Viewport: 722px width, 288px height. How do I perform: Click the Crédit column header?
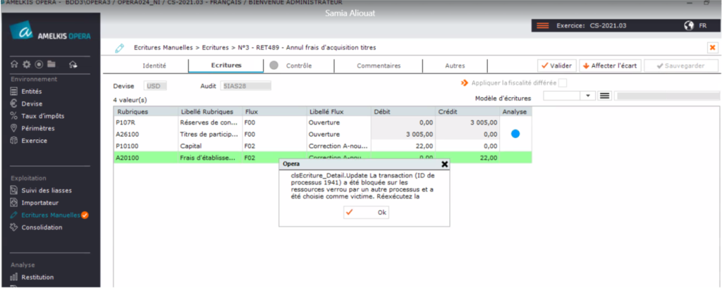(x=468, y=111)
